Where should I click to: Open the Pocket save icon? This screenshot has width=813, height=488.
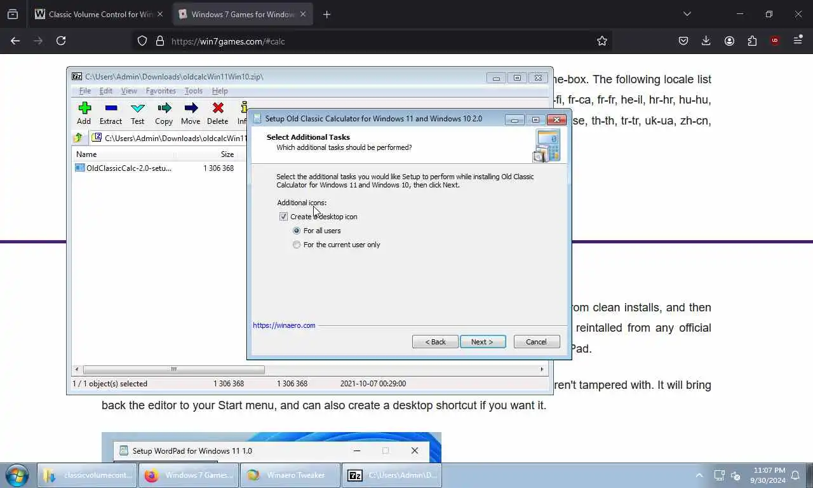pos(683,41)
